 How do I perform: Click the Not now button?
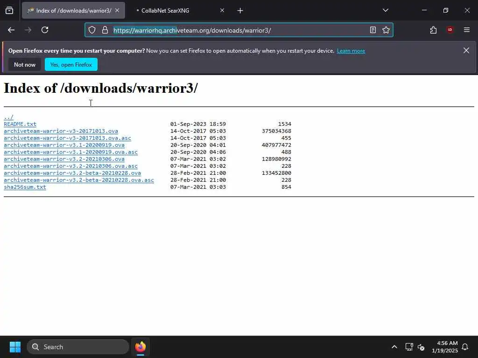point(25,64)
